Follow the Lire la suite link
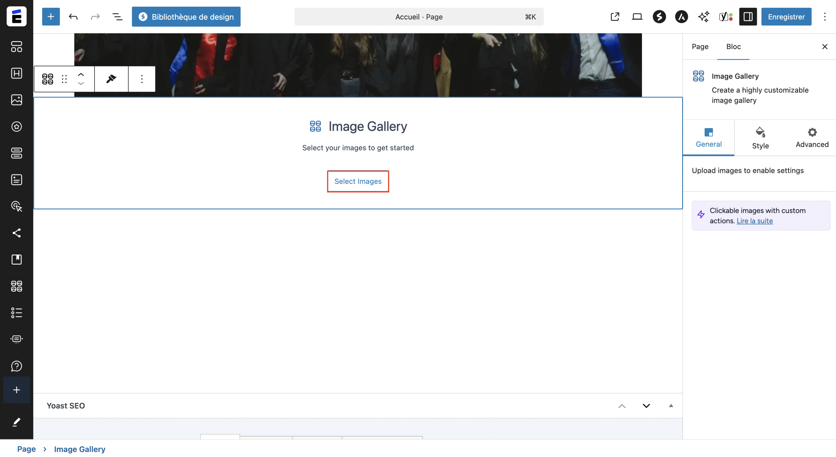This screenshot has width=836, height=457. coord(755,221)
